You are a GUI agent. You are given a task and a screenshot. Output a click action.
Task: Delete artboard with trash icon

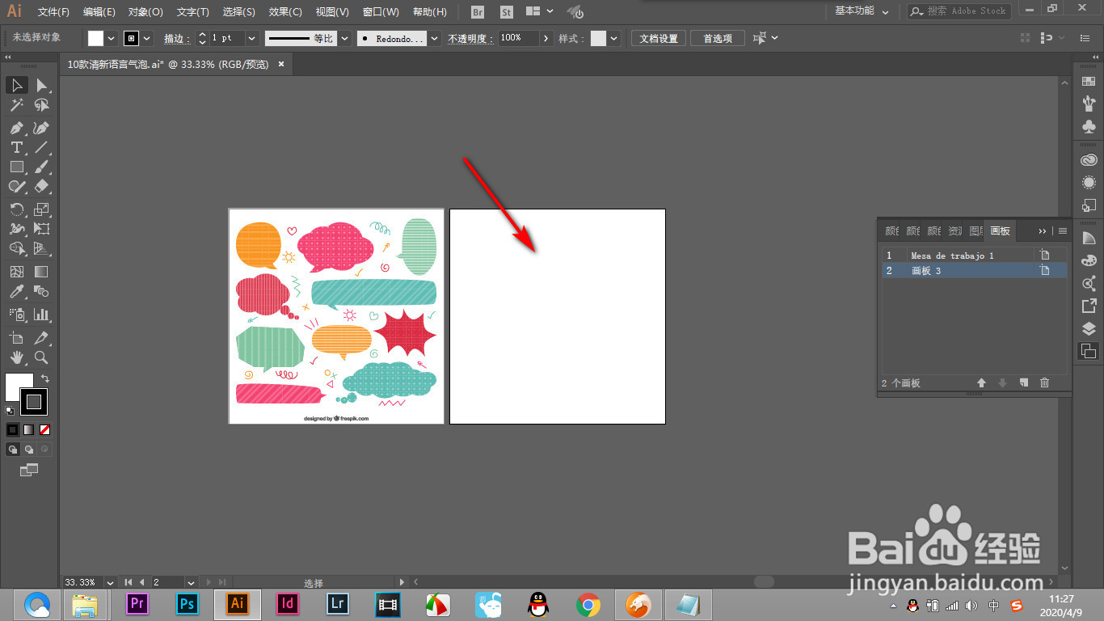pyautogui.click(x=1044, y=382)
